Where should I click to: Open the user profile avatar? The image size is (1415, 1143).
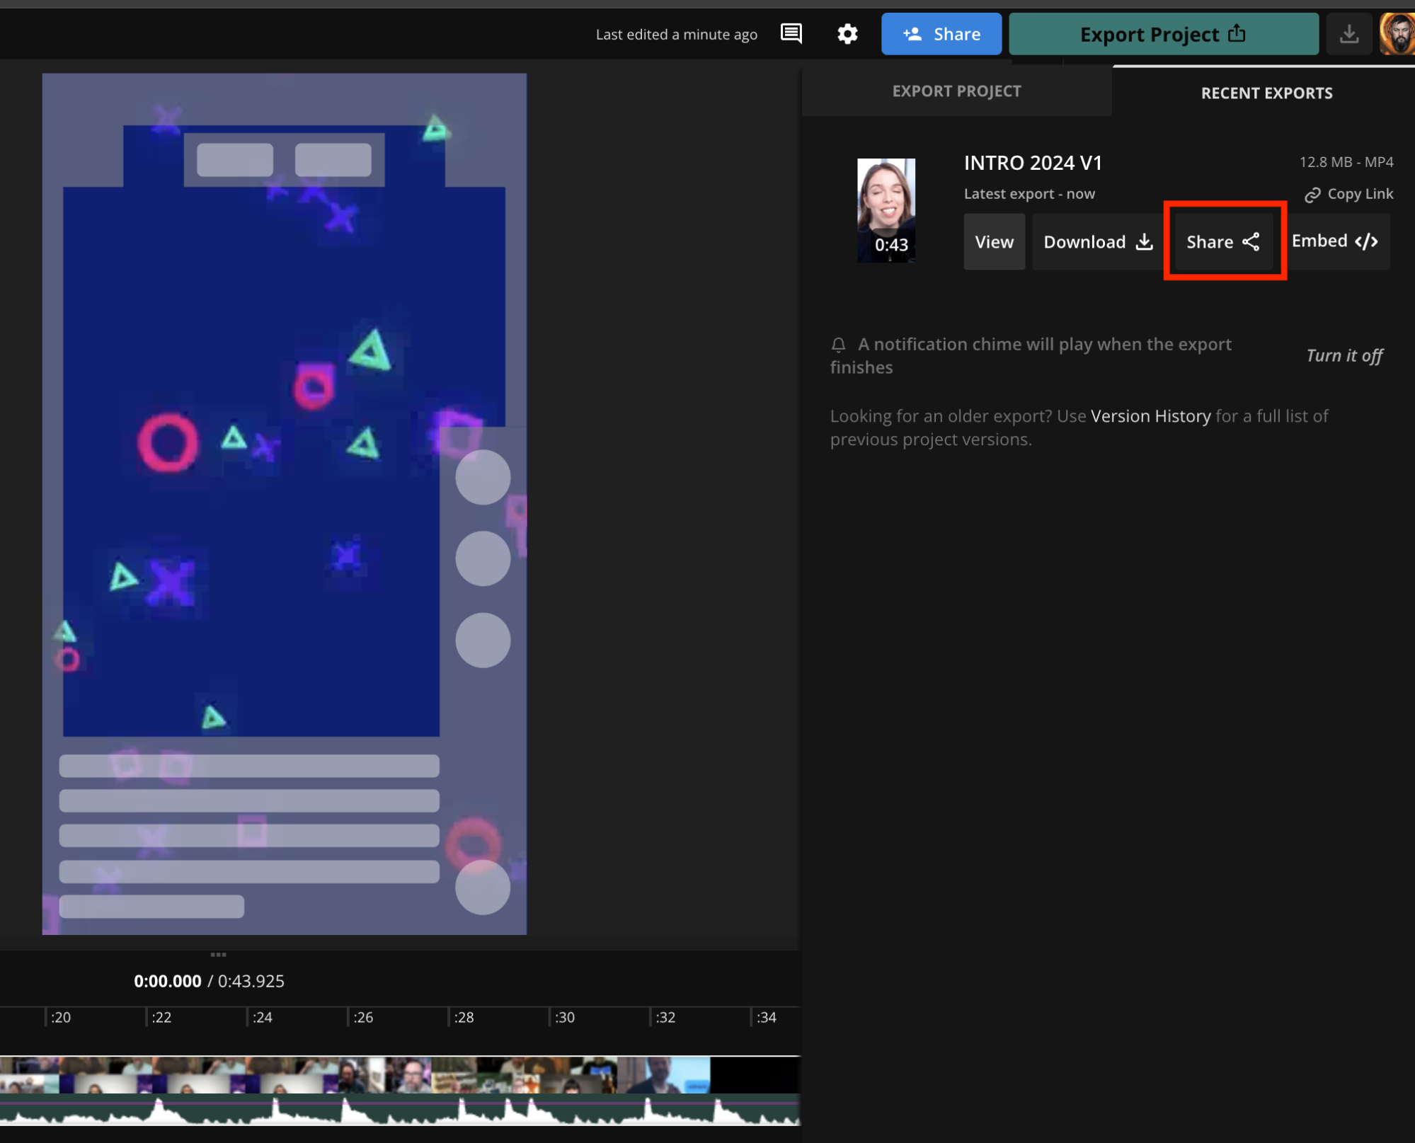click(x=1398, y=33)
